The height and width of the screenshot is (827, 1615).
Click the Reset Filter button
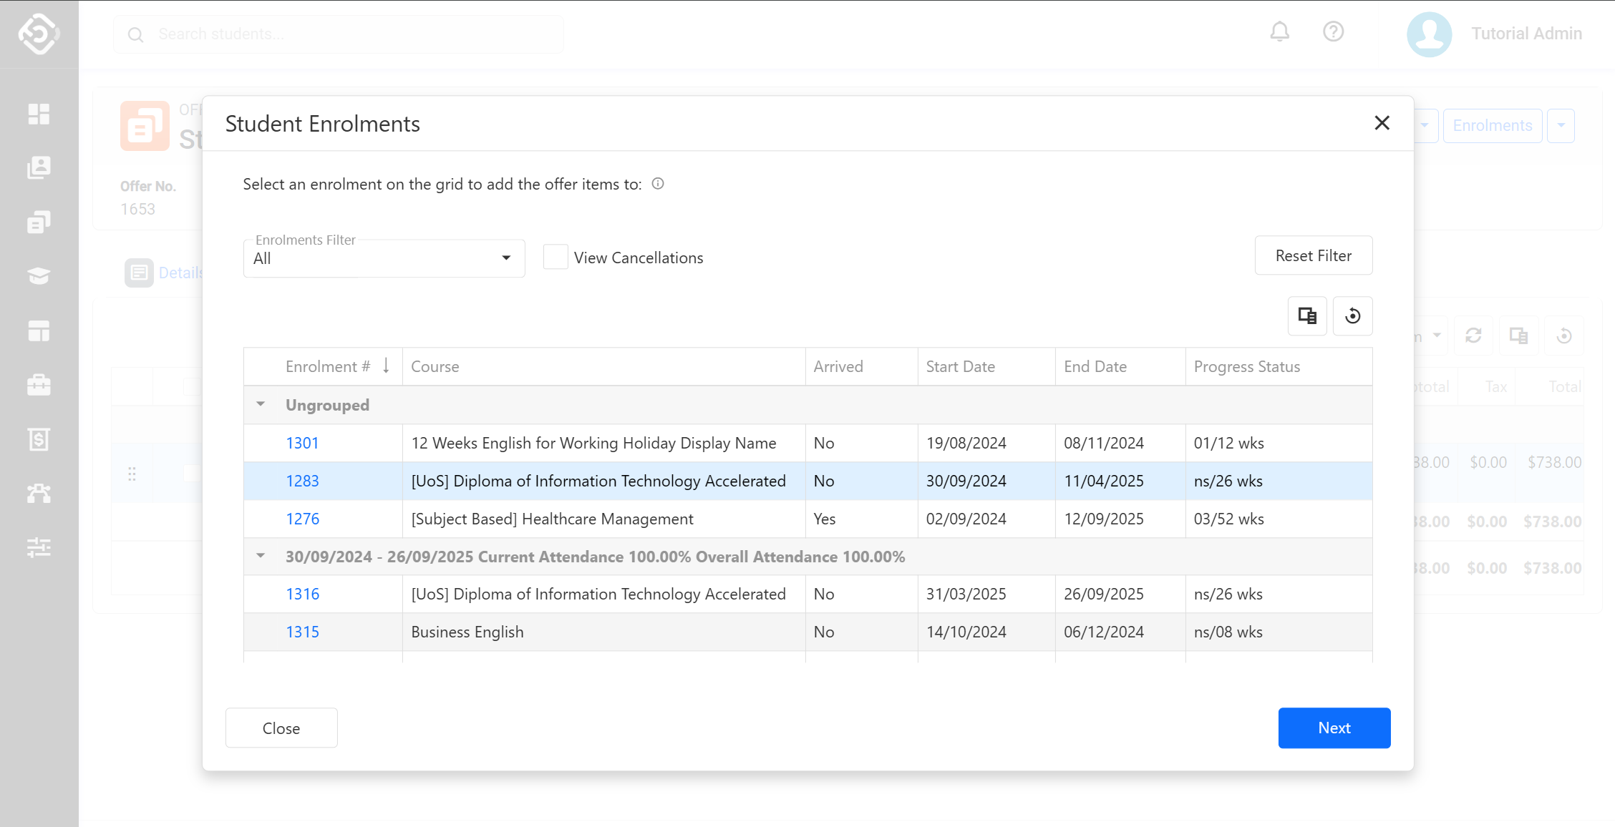click(x=1313, y=255)
